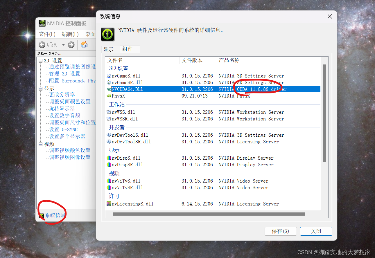375x258 pixels.
Task: Open the 桌面 menu in NVIDIA panel
Action: click(90, 34)
